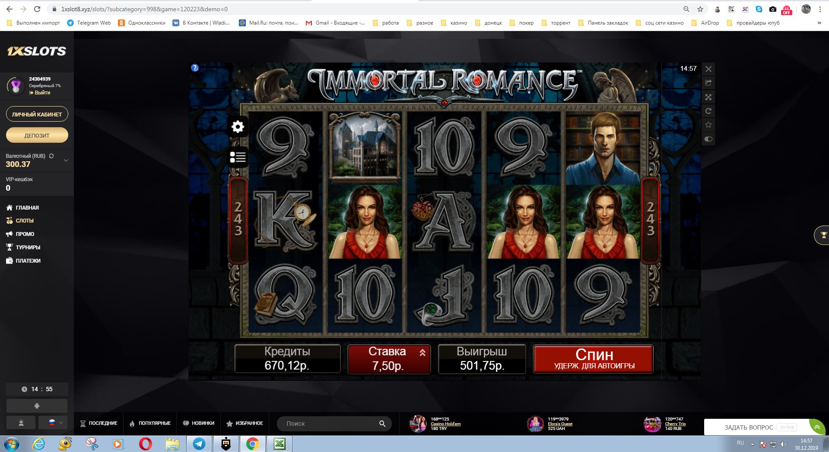829x452 pixels.
Task: Open the language flag dropdown
Action: [x=53, y=423]
